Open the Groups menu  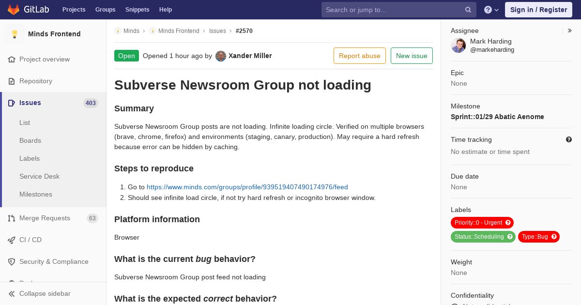(x=106, y=10)
